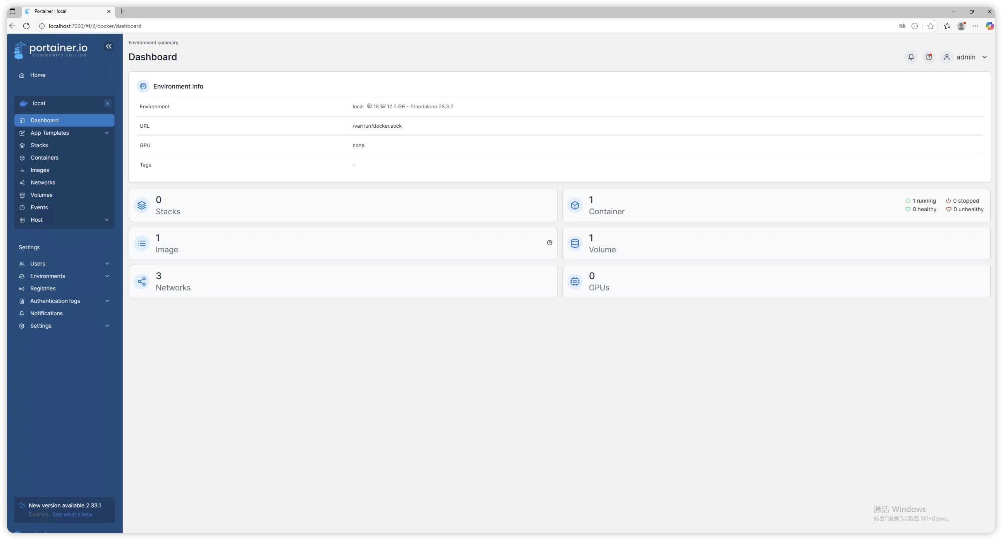Click the 0 stopped status
1002x540 pixels.
(x=962, y=201)
